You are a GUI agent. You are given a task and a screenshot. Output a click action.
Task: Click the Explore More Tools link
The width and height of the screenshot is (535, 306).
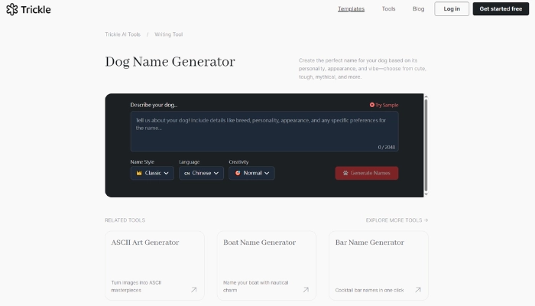tap(397, 220)
